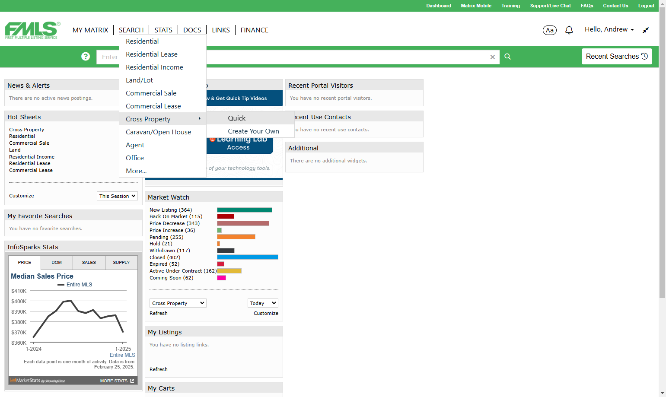Click the Pending (255) orange bar
Viewport: 666px width, 397px height.
tap(236, 237)
